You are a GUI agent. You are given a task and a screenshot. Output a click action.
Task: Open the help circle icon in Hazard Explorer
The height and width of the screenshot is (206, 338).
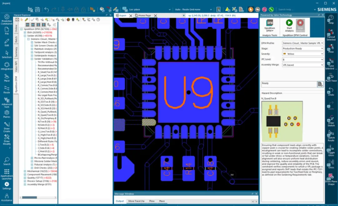(x=98, y=20)
